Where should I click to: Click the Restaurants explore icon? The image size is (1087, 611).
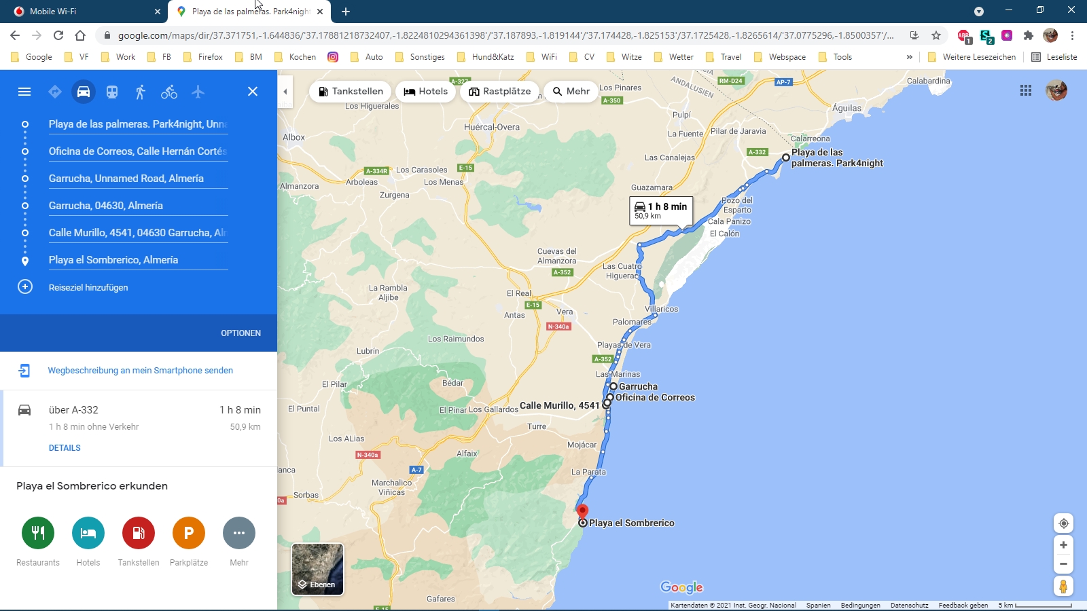(x=38, y=533)
